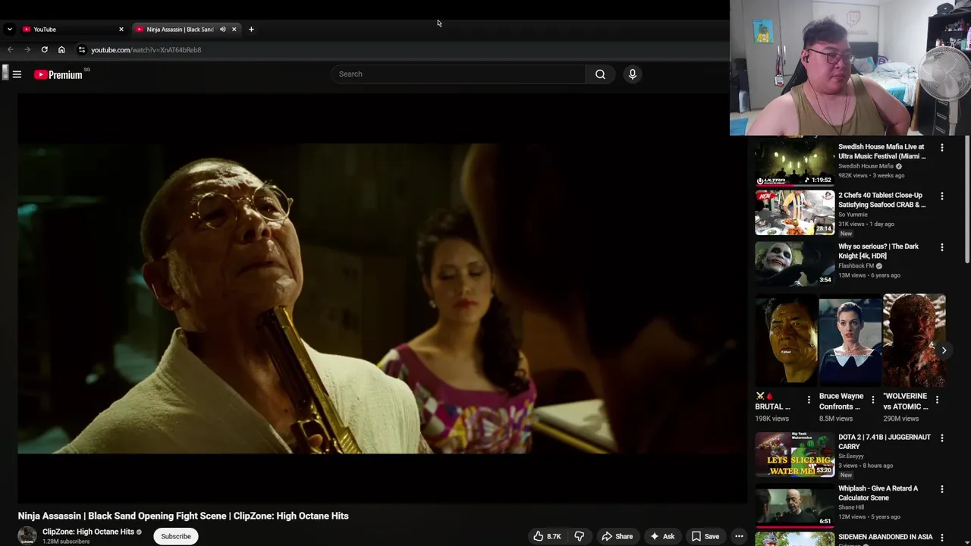Open options for Bruce Wayne short

pyautogui.click(x=872, y=400)
